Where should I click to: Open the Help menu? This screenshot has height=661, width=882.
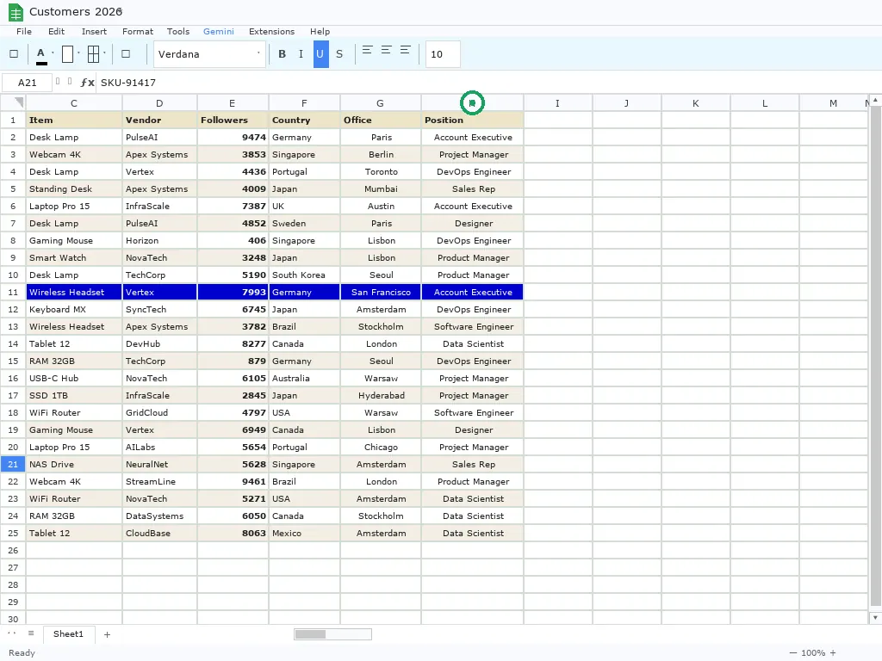320,32
